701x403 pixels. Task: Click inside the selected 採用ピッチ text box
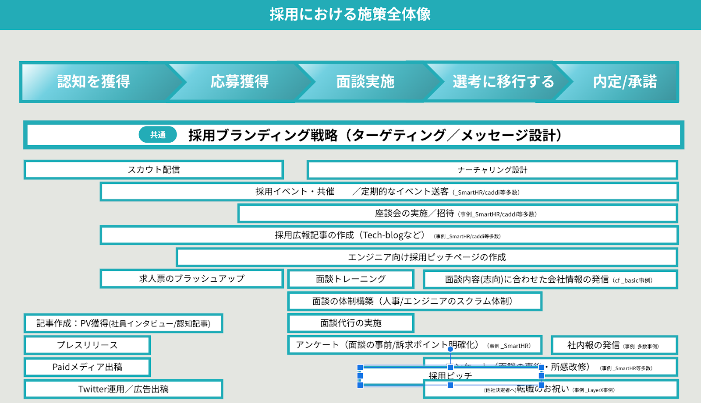[450, 376]
